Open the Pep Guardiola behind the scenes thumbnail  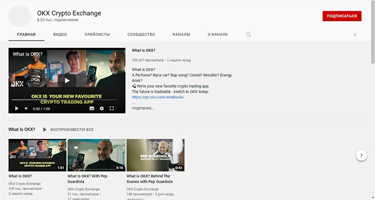tap(155, 155)
